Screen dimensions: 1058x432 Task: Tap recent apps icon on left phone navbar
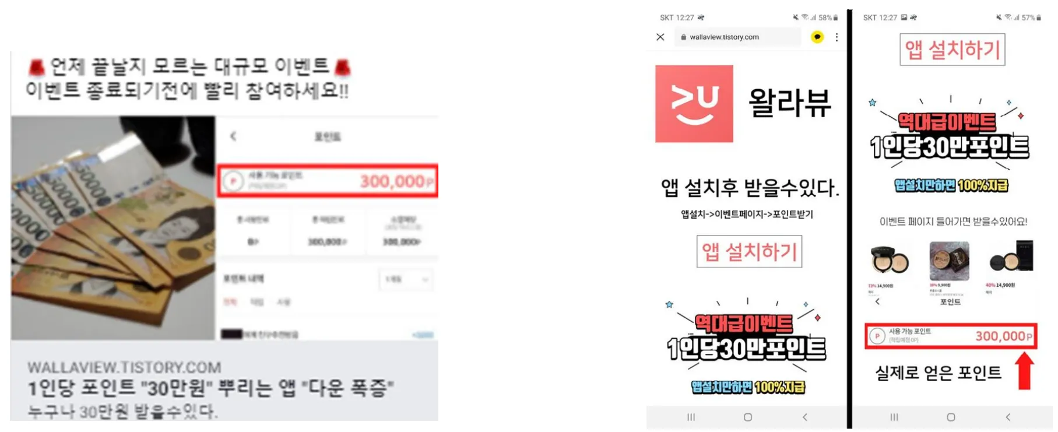[x=691, y=417]
